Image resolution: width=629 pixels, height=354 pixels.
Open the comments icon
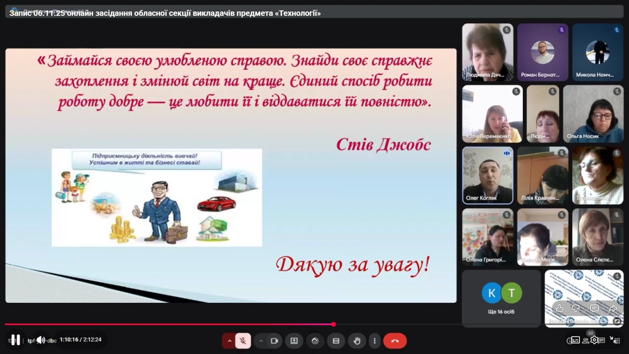pyautogui.click(x=594, y=309)
